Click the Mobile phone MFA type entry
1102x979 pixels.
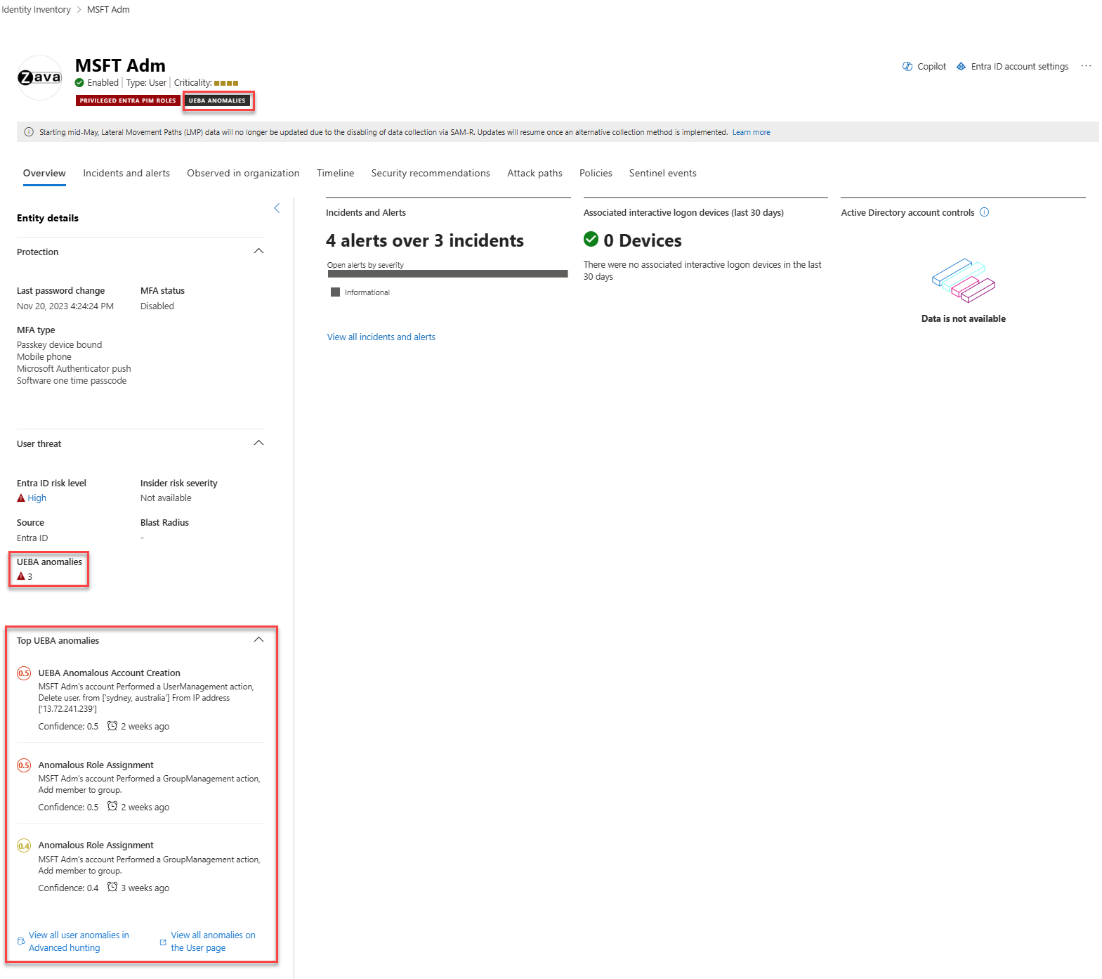(44, 357)
